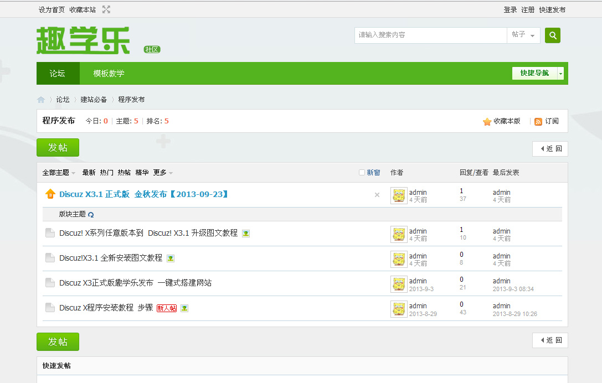
Task: Click 收藏本站 link
Action: point(83,10)
